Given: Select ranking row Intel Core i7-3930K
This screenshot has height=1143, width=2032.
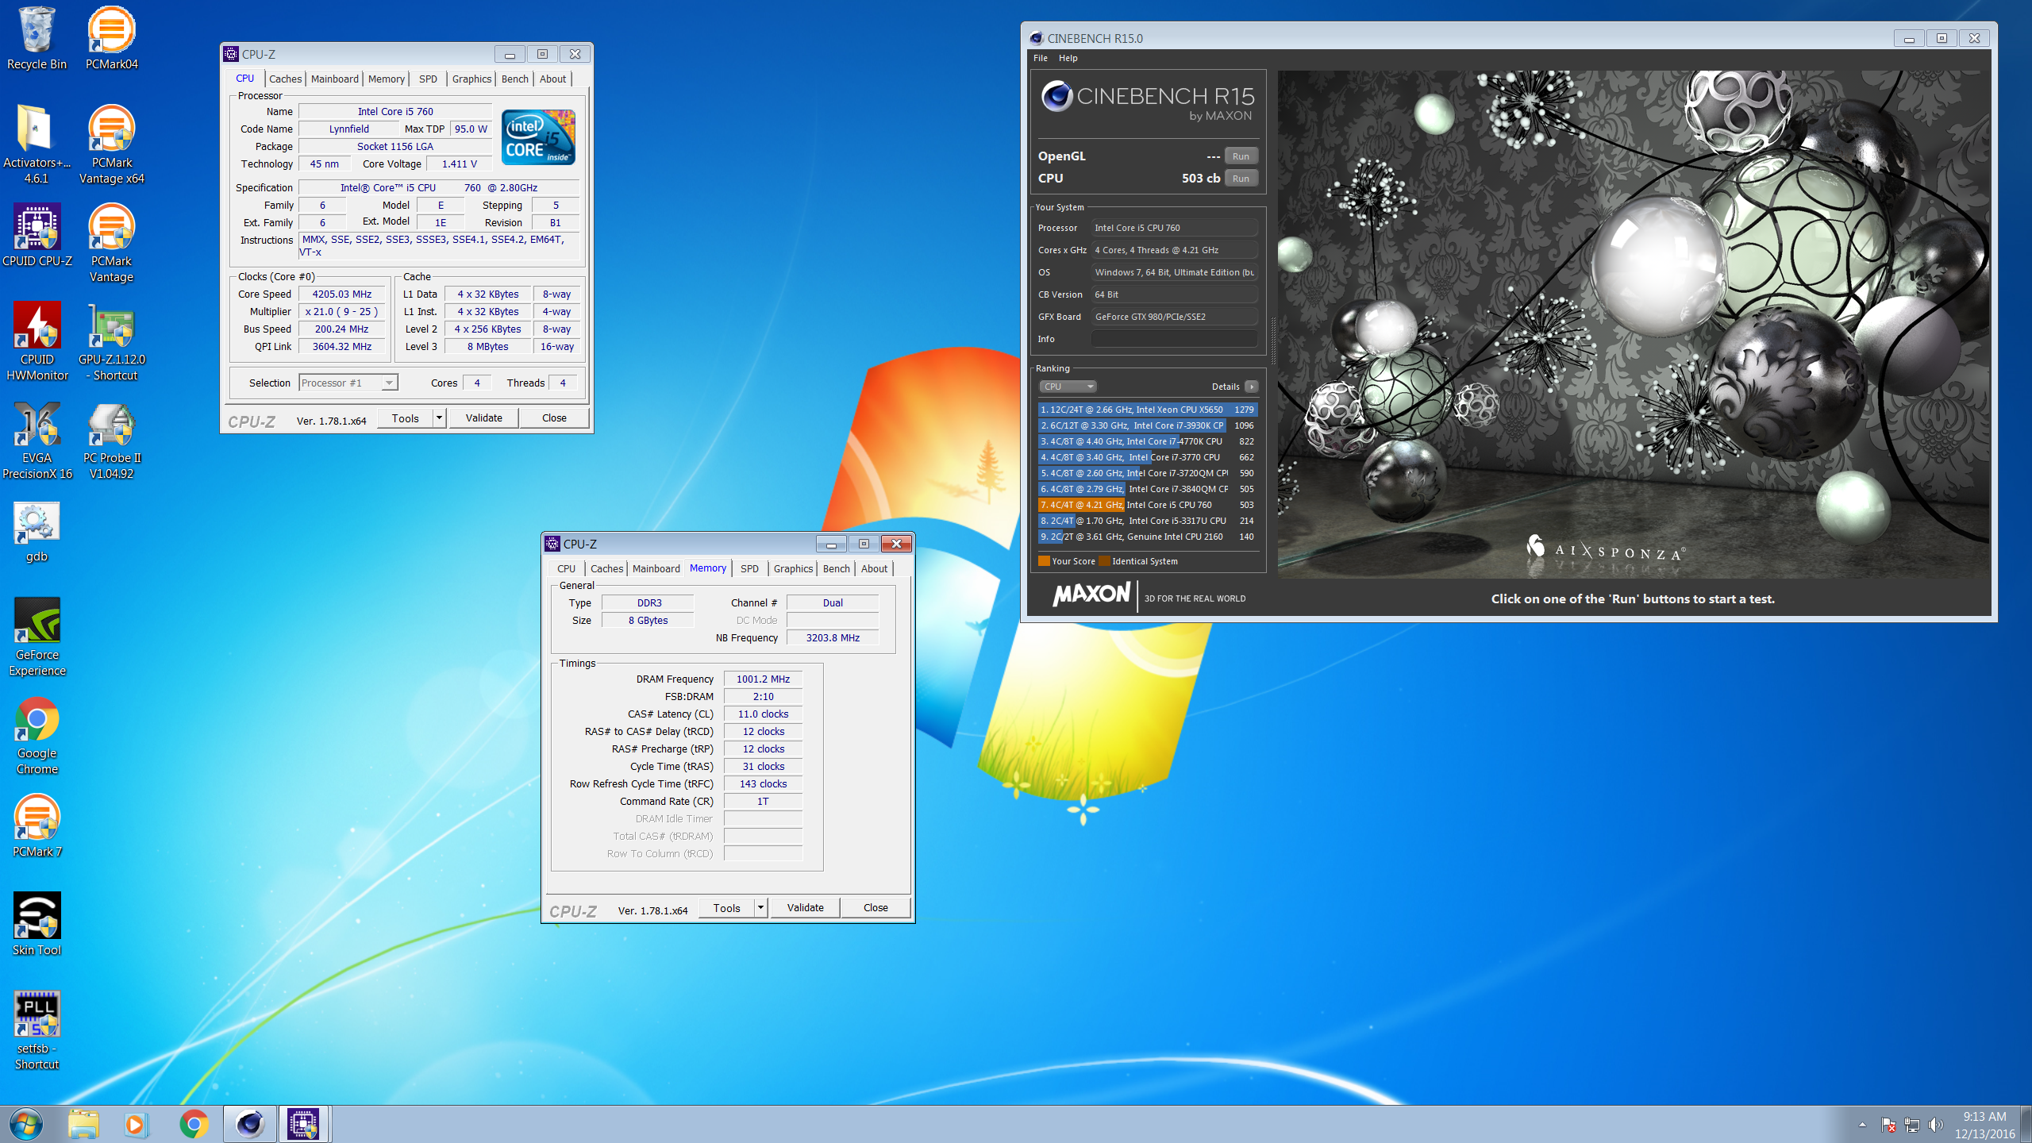Looking at the screenshot, I should pos(1148,425).
